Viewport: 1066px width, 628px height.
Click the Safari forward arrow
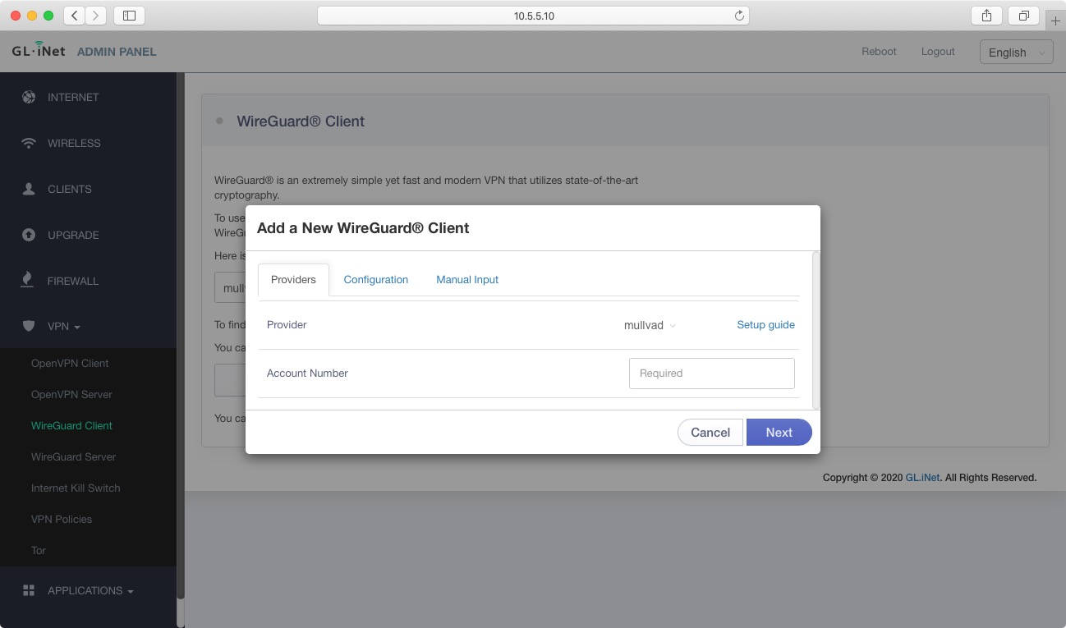[95, 15]
